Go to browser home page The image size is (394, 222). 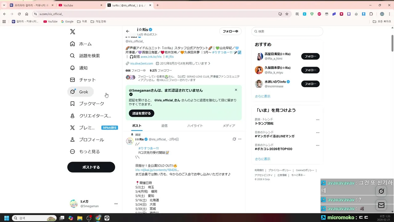[x=27, y=14]
